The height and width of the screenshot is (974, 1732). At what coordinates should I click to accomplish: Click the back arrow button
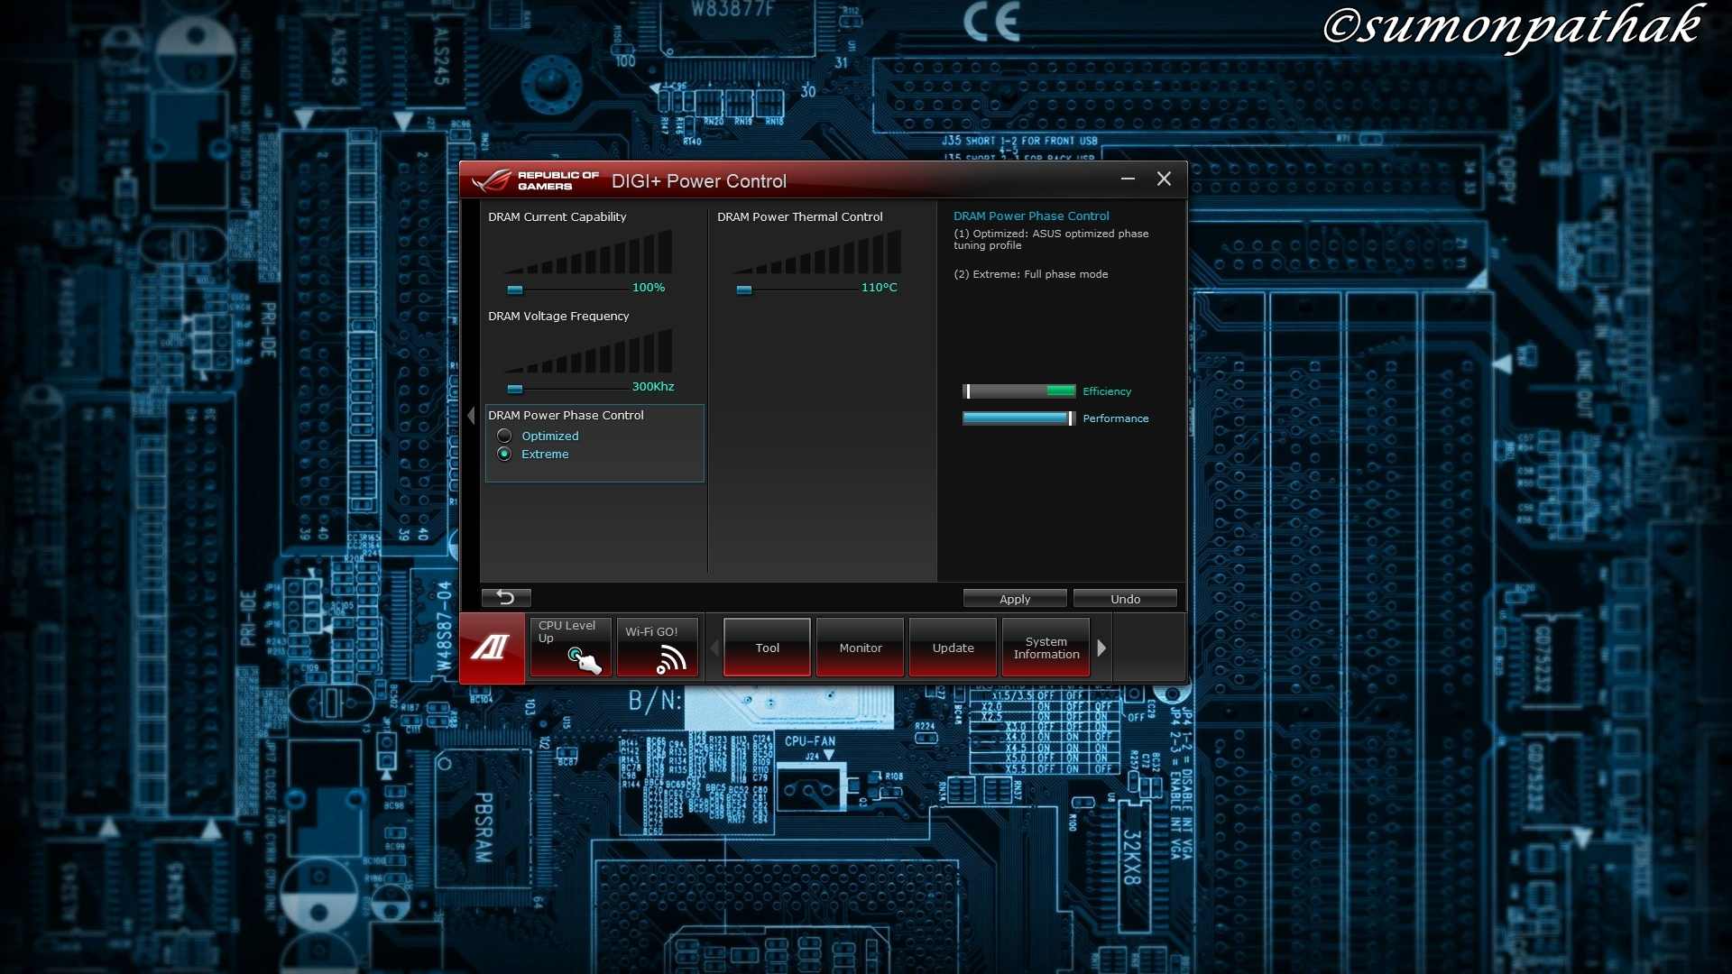tap(506, 598)
